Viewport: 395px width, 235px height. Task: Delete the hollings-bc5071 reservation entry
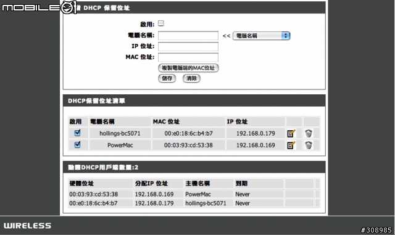pos(309,133)
